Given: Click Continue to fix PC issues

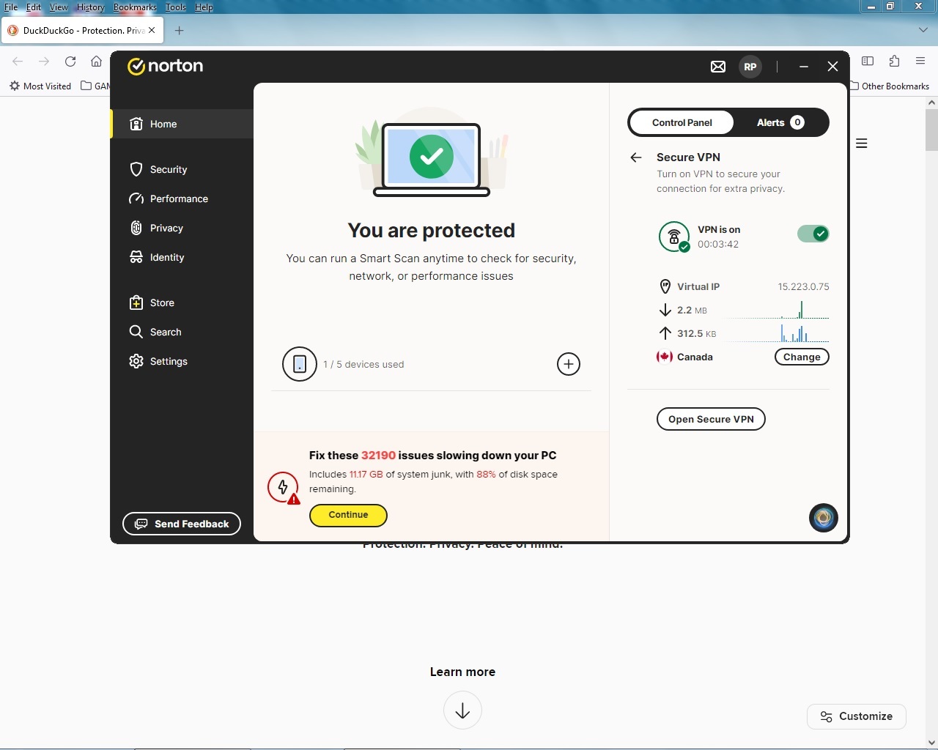Looking at the screenshot, I should click(x=348, y=515).
